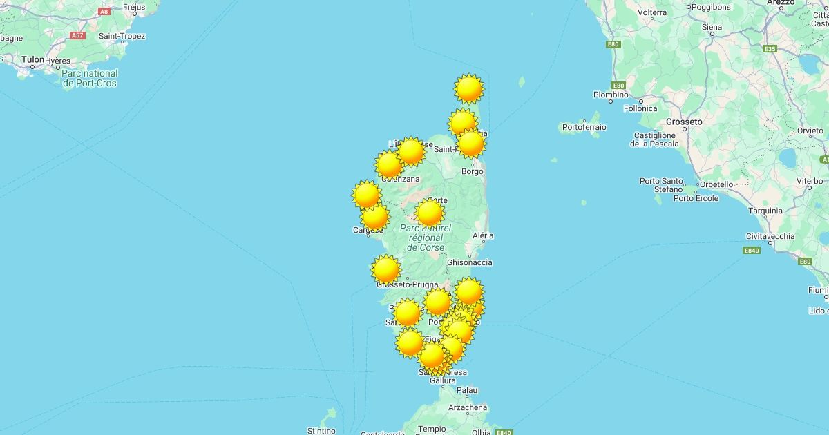
Task: Click the A57 highway shield near Toulon
Action: pyautogui.click(x=77, y=35)
